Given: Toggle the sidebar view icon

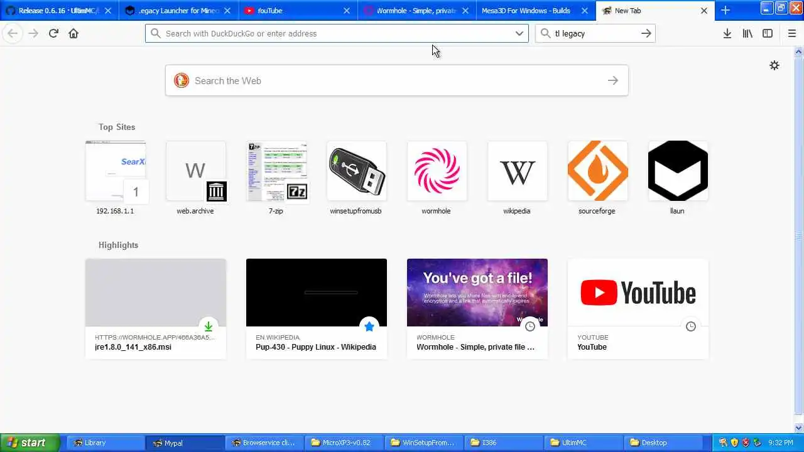Looking at the screenshot, I should (768, 33).
